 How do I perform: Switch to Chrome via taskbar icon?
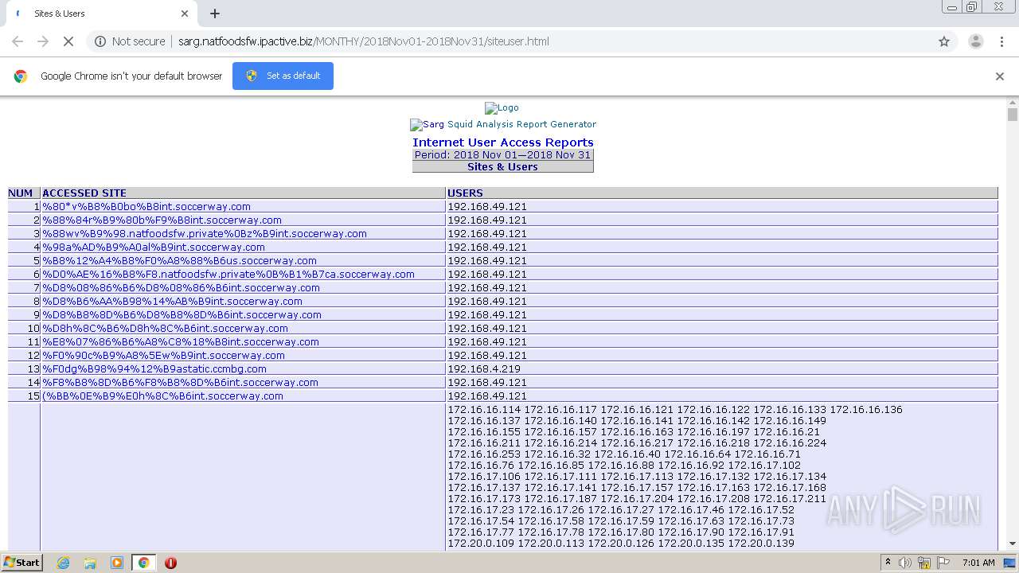pyautogui.click(x=144, y=563)
